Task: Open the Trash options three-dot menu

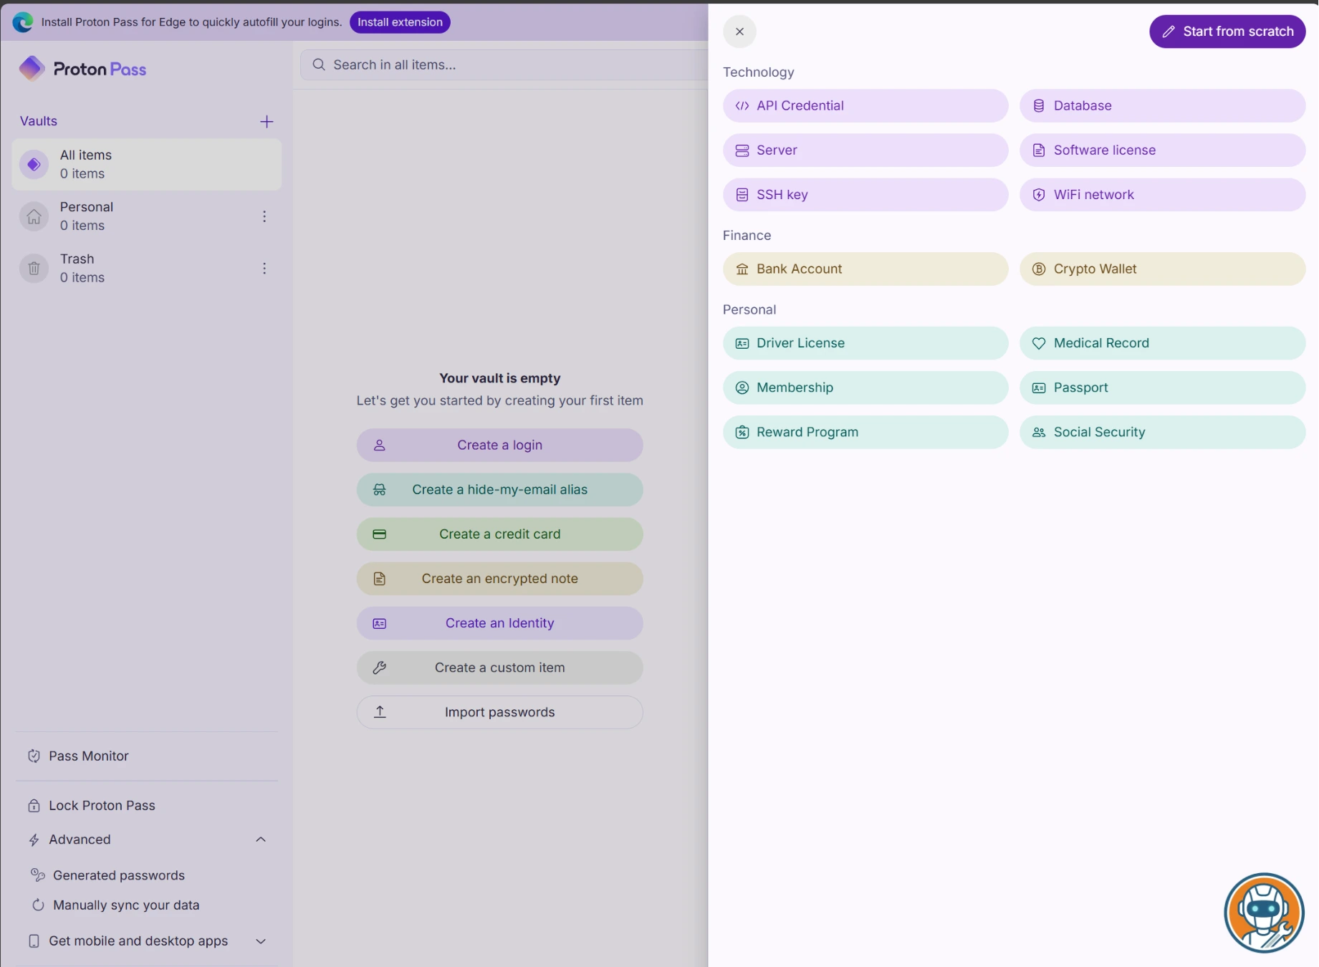Action: (264, 269)
